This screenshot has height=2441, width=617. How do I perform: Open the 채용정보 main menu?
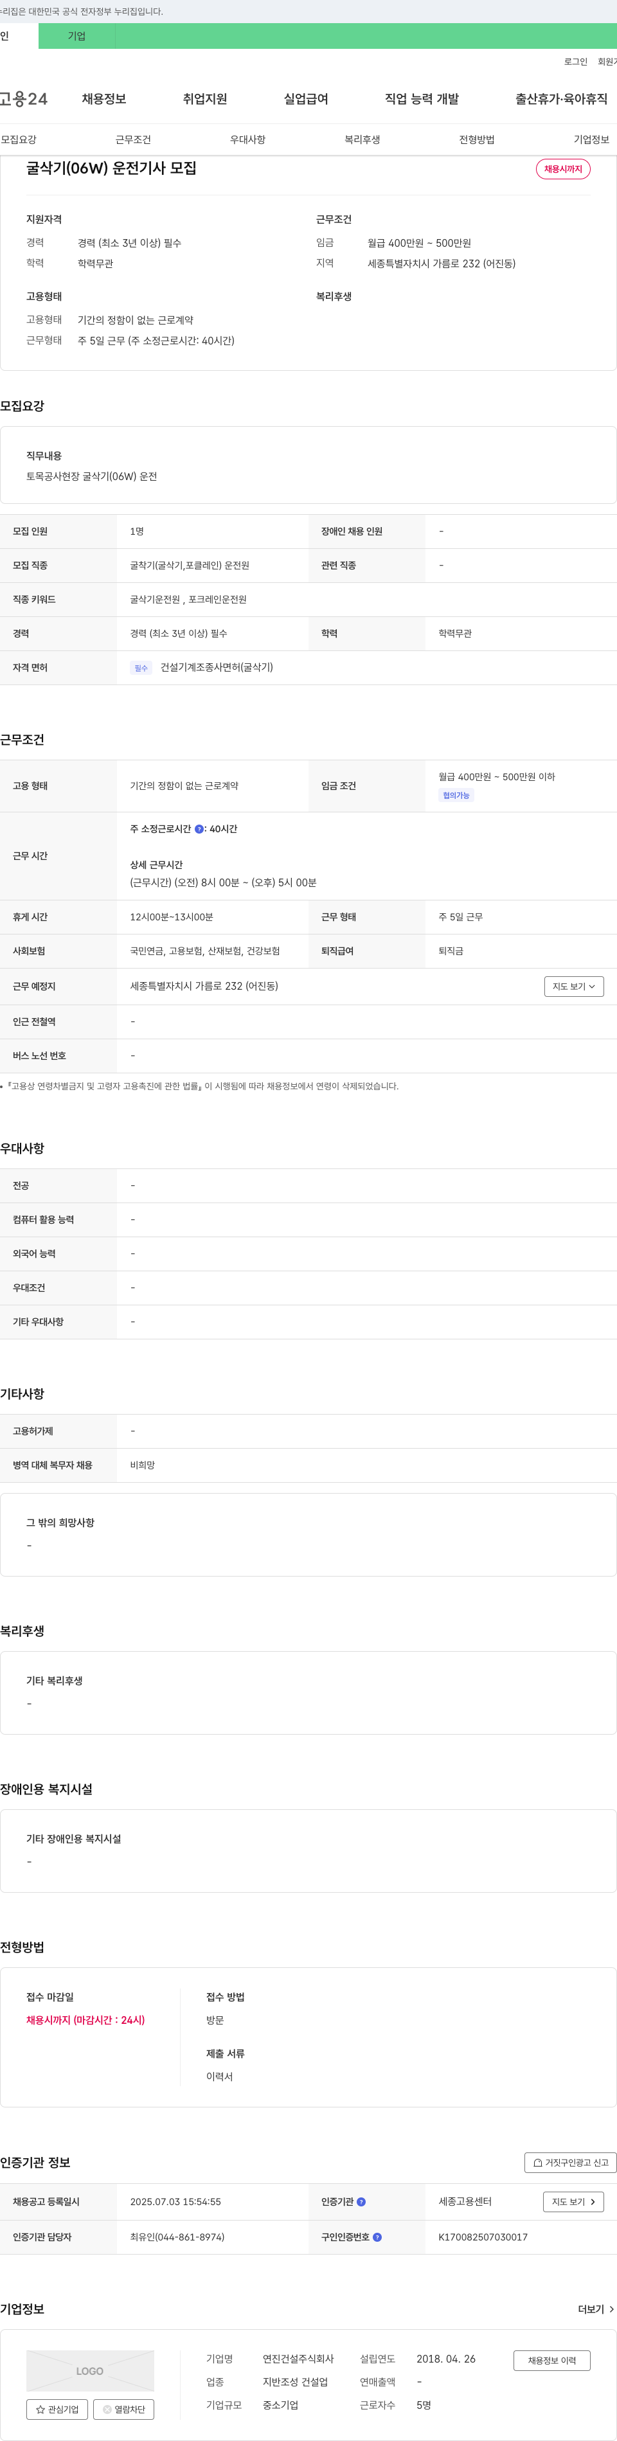point(104,98)
